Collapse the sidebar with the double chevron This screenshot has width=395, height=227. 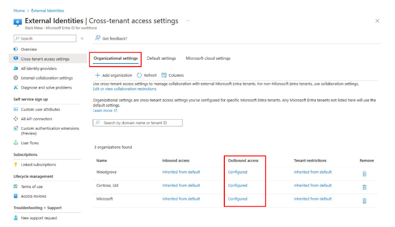[82, 38]
